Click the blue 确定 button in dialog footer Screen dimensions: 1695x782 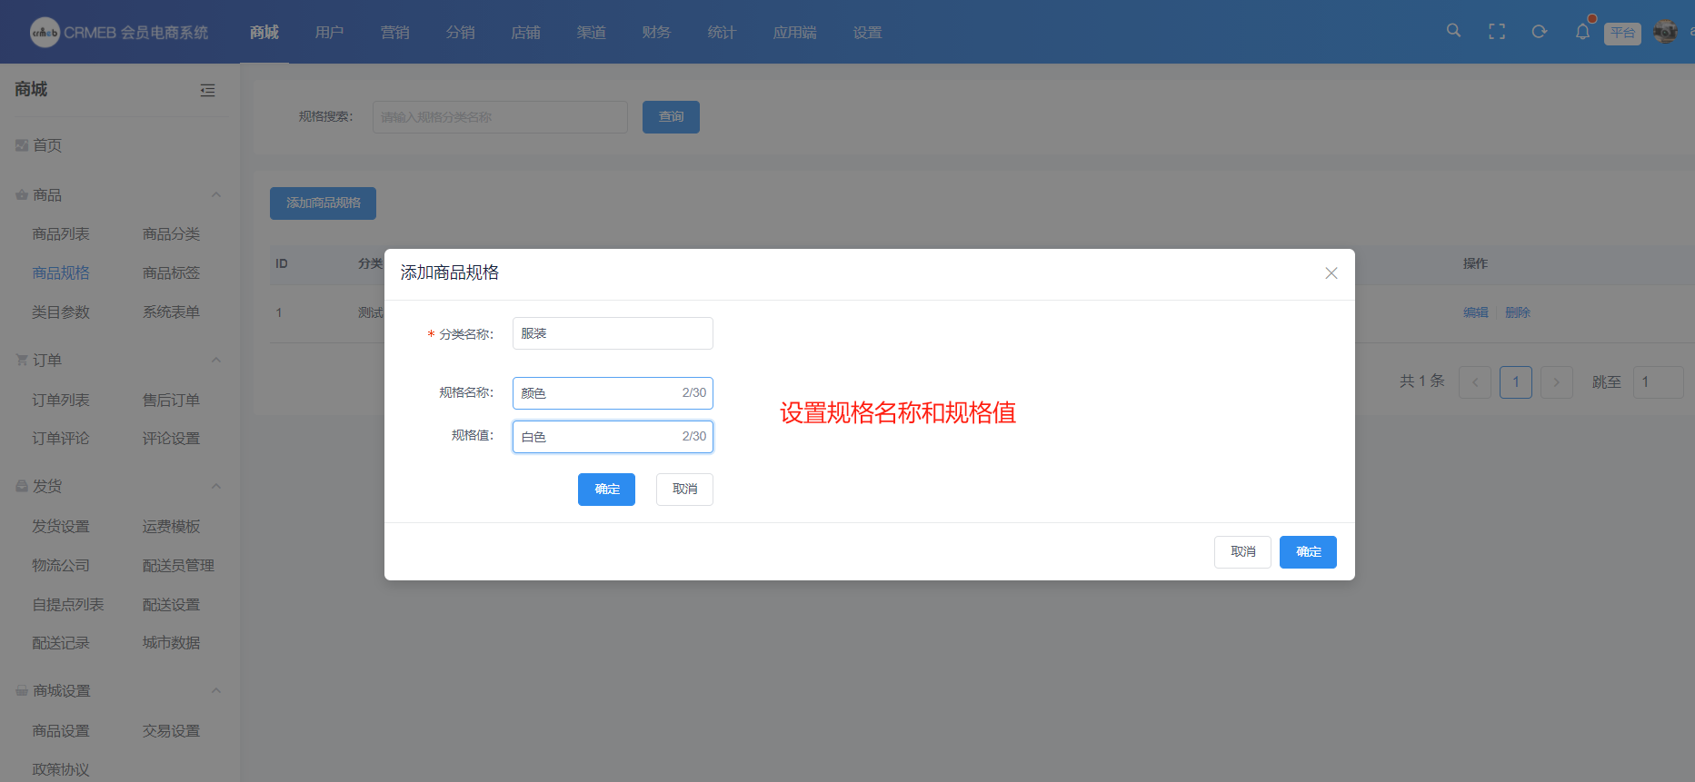click(1307, 552)
